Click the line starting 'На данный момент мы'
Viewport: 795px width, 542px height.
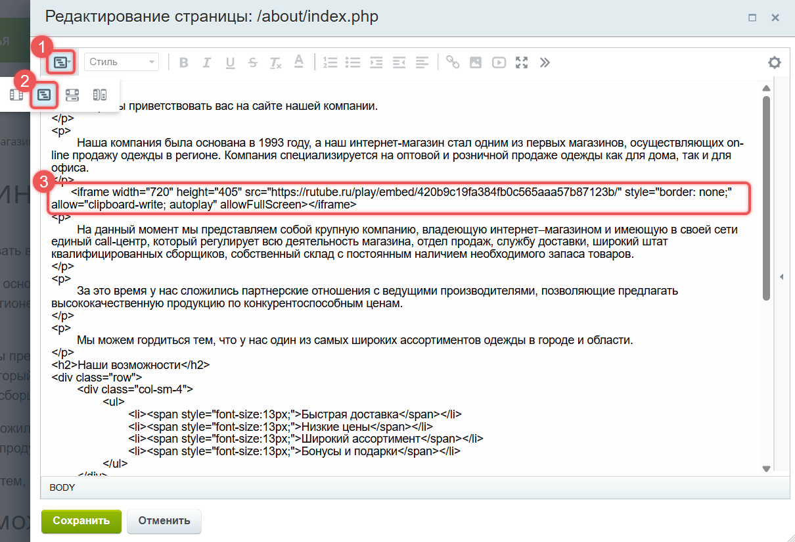click(407, 230)
